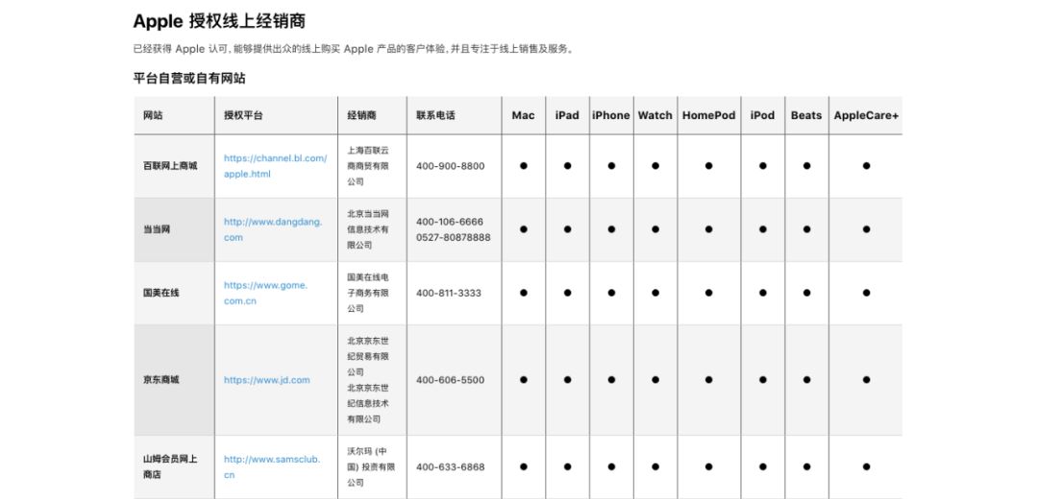This screenshot has width=1038, height=499.
Task: Click the AppleCare+ dot in 京东商城 row
Action: (x=866, y=380)
